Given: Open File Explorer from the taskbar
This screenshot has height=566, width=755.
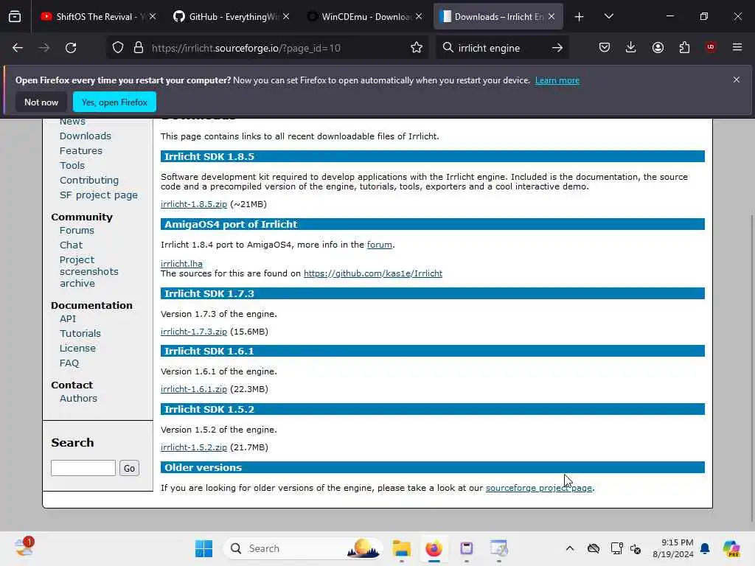Looking at the screenshot, I should click(x=401, y=548).
